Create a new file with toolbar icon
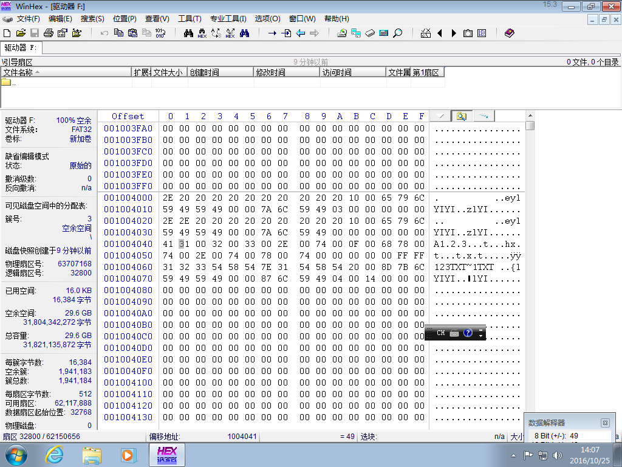Image resolution: width=622 pixels, height=467 pixels. (x=7, y=33)
